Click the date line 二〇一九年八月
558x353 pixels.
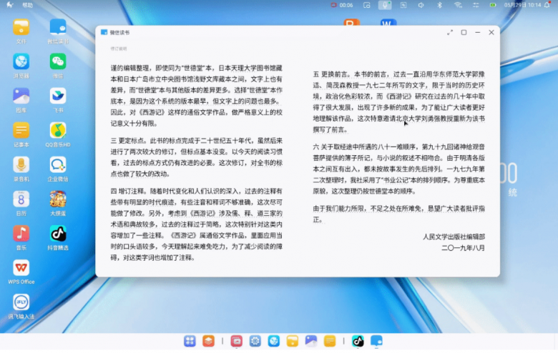point(463,248)
